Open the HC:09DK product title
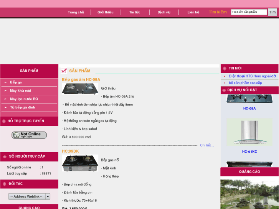This screenshot has width=279, height=209. pyautogui.click(x=70, y=151)
